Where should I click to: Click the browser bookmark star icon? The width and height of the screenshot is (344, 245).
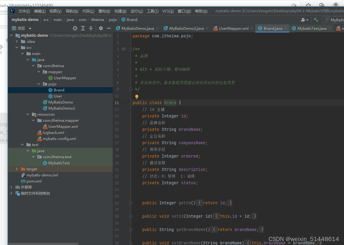[x=294, y=5]
